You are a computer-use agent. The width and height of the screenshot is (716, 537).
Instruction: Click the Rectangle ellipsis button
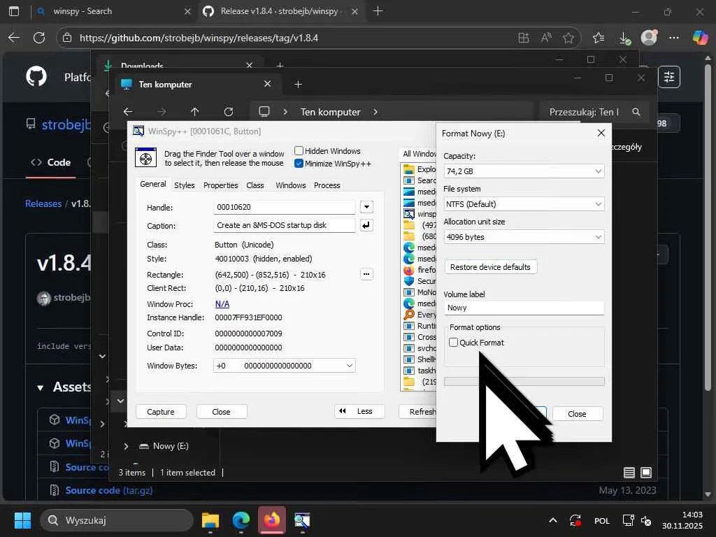coord(366,274)
